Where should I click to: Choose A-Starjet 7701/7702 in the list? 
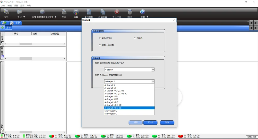click(129, 91)
